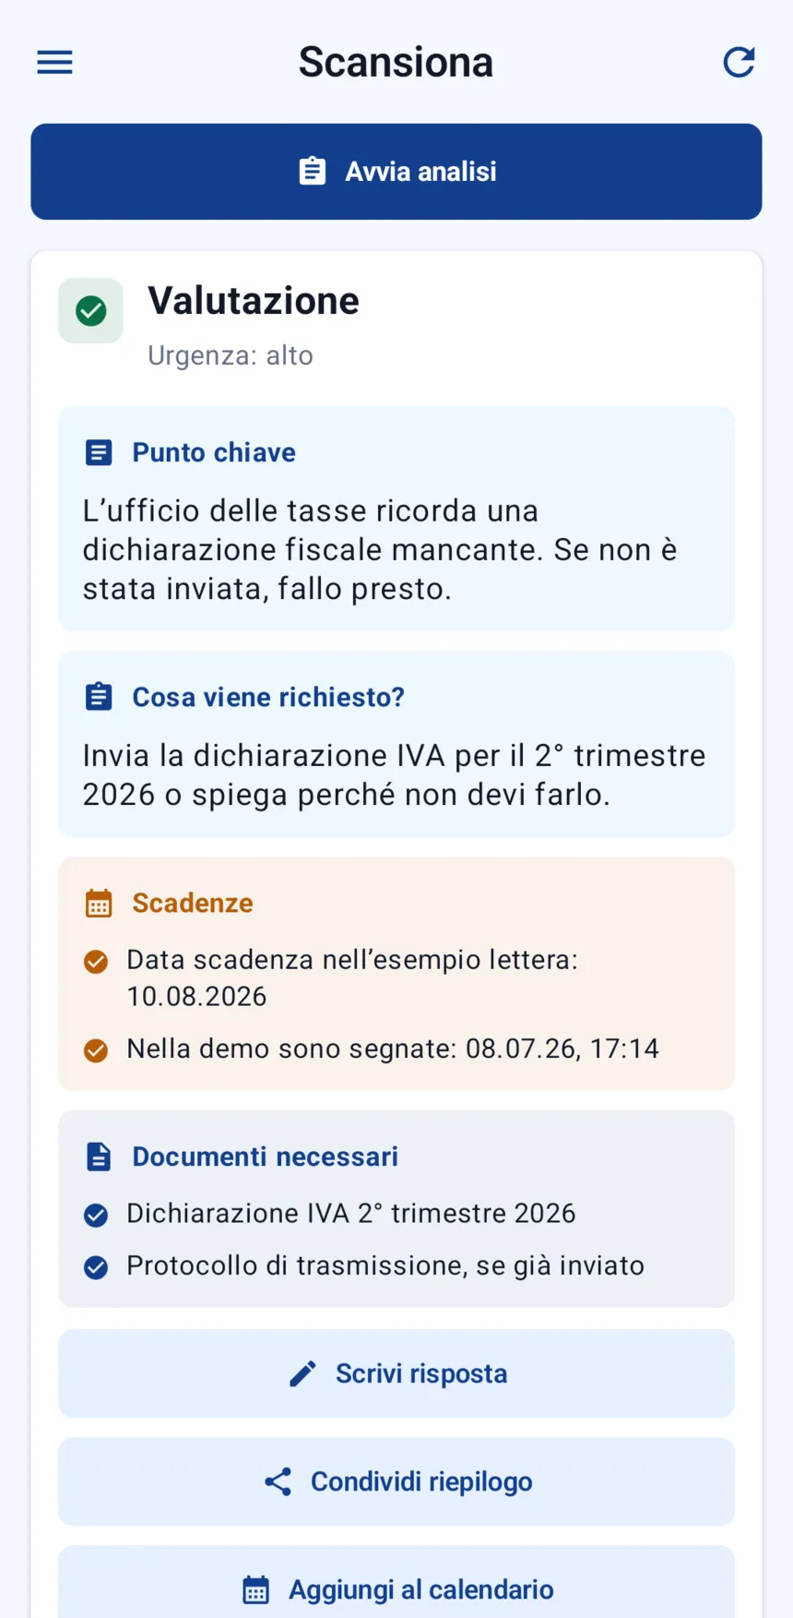Tap the Documenti necessari file icon
Image resolution: width=793 pixels, height=1618 pixels.
pos(99,1157)
